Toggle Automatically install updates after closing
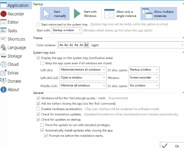Screen dimensions: 184x148 [x=42, y=130]
